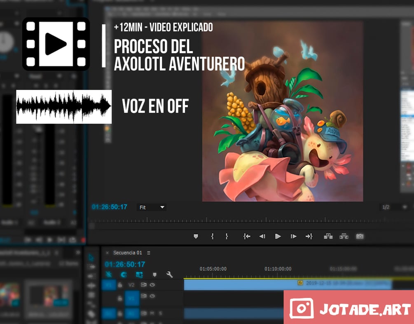
Task: Add a marker in the timeline
Action: (155, 275)
